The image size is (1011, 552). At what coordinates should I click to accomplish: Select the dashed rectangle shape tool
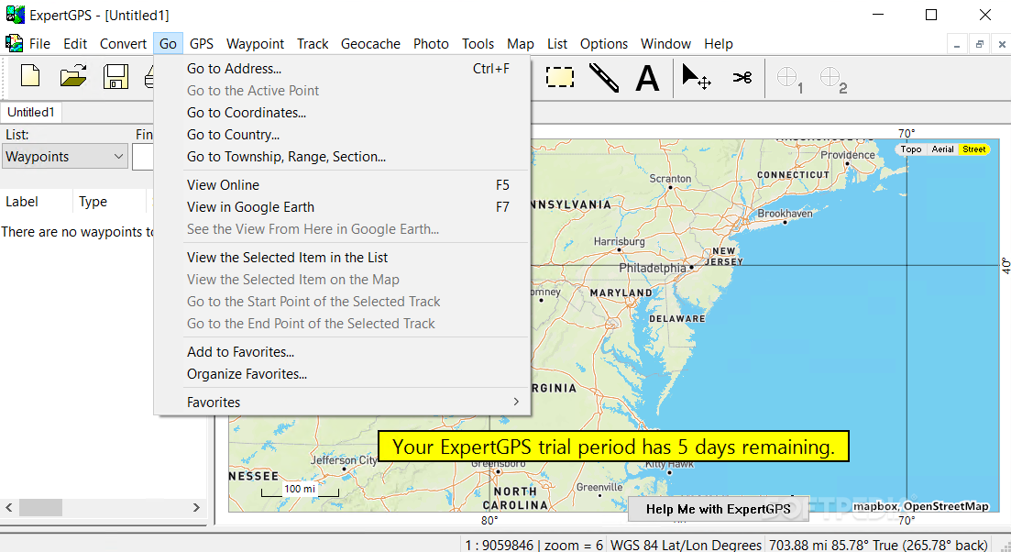pos(560,77)
